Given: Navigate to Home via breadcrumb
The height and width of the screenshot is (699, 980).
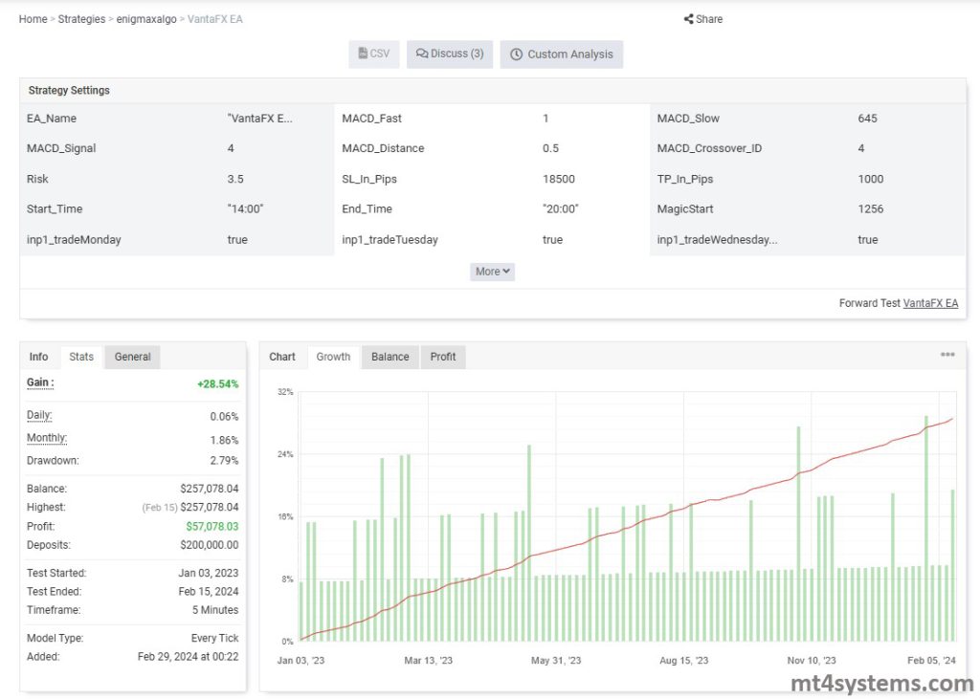Looking at the screenshot, I should [32, 18].
